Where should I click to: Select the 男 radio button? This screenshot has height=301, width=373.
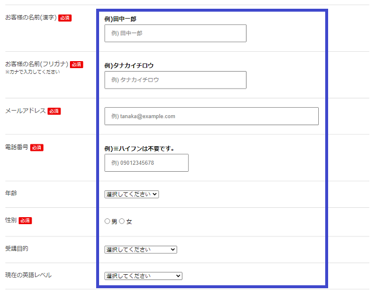[107, 221]
